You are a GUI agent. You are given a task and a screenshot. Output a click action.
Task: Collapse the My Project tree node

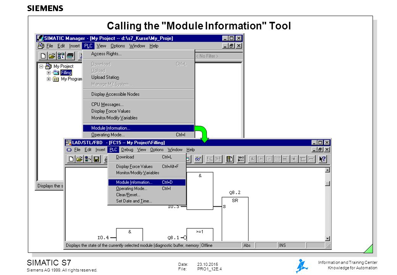tap(41, 66)
